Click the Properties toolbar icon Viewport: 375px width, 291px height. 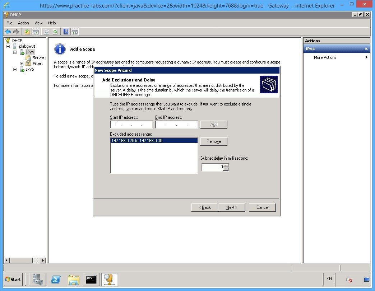(47, 32)
